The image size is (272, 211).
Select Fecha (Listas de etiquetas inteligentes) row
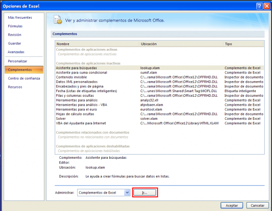tap(160, 91)
